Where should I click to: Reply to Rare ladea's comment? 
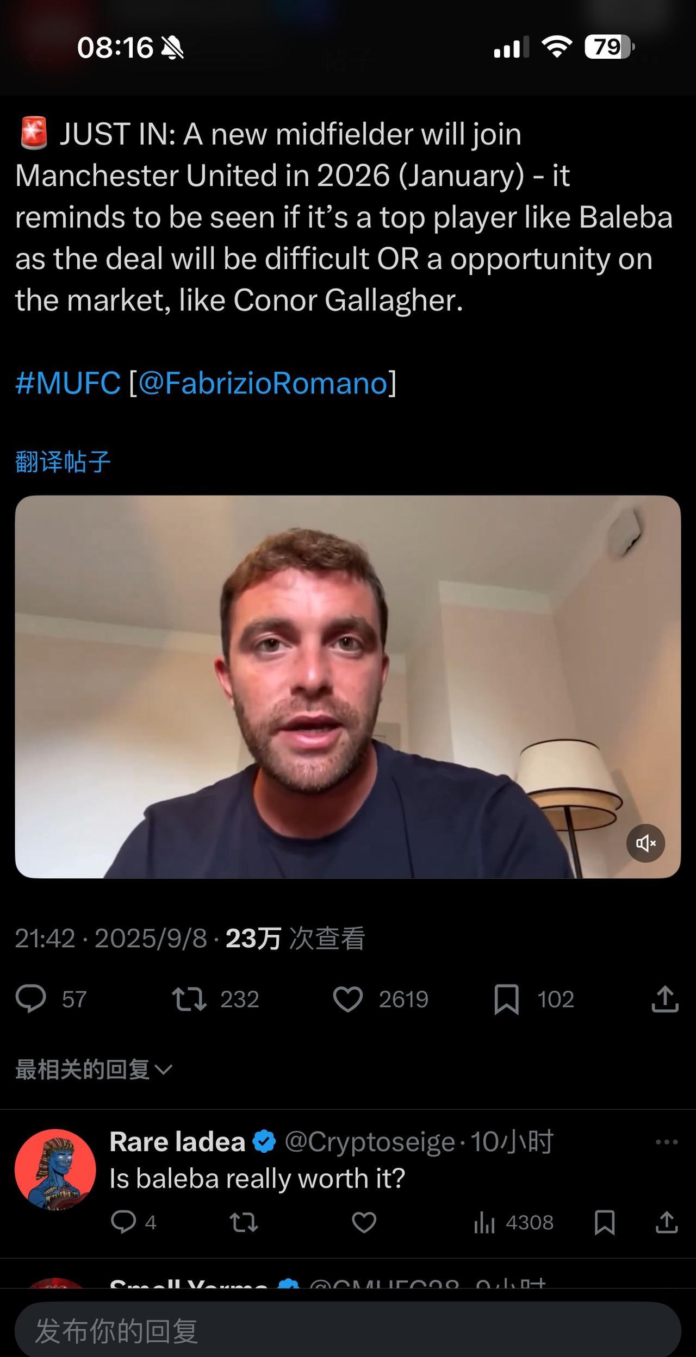(123, 1222)
